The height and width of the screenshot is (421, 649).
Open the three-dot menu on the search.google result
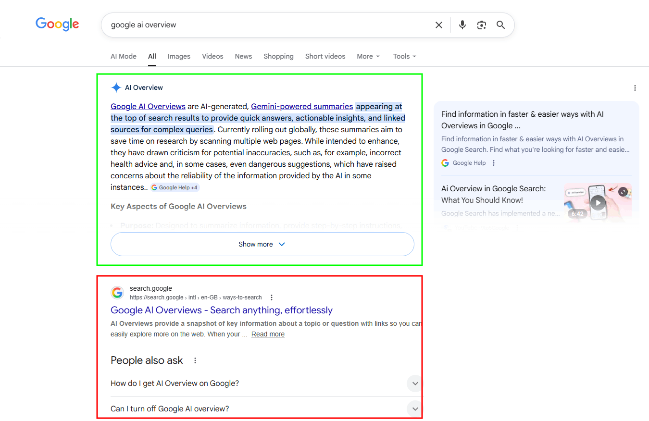click(272, 297)
